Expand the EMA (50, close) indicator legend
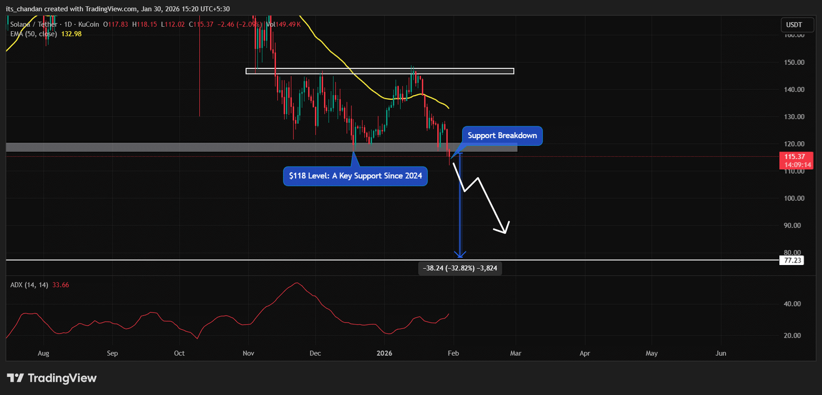 coord(33,34)
